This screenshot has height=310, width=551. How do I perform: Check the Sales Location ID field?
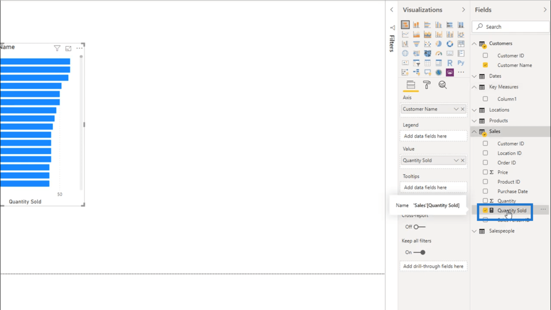pos(485,153)
